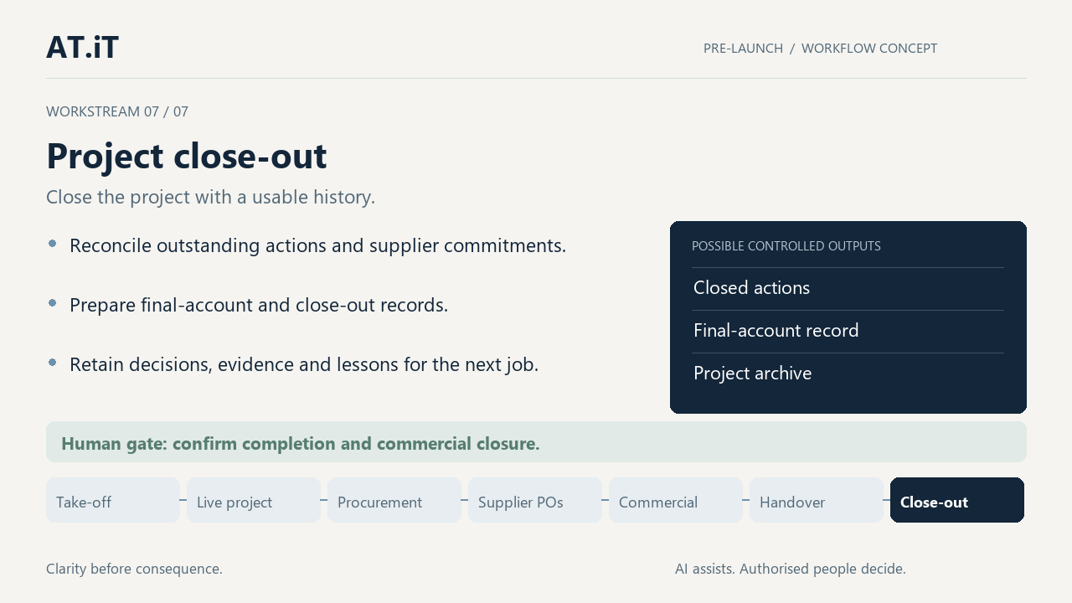
Task: Select the AI assists footer text
Action: [x=791, y=569]
